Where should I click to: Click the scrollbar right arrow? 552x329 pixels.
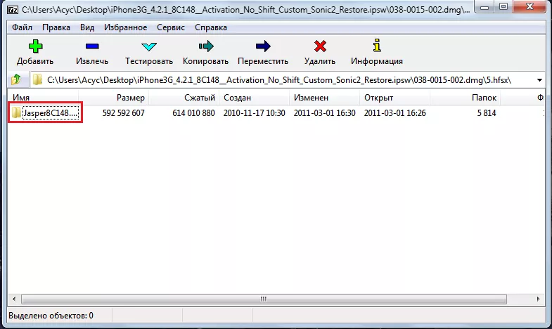click(x=538, y=299)
